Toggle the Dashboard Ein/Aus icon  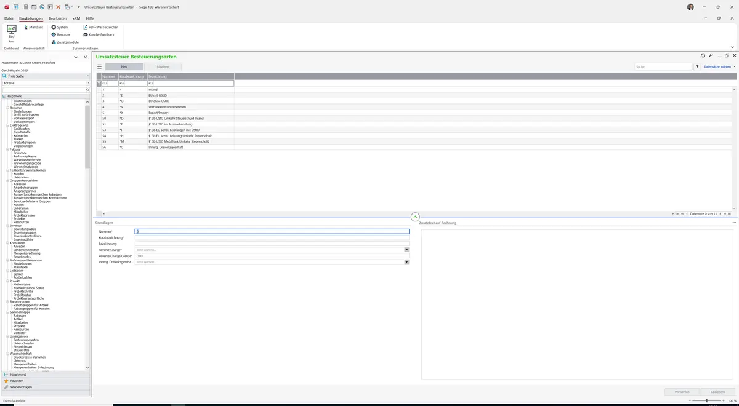[x=12, y=34]
